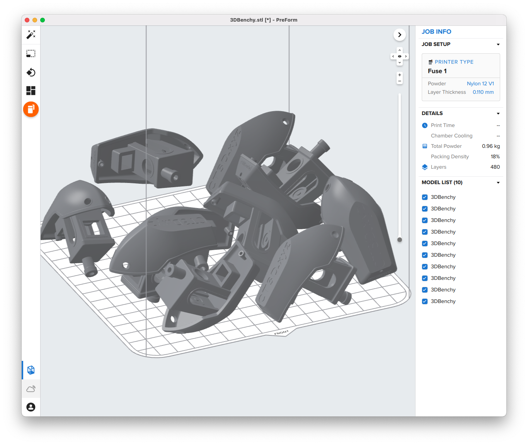This screenshot has width=528, height=445.
Task: Rotate view right with the right arrow
Action: (406, 56)
